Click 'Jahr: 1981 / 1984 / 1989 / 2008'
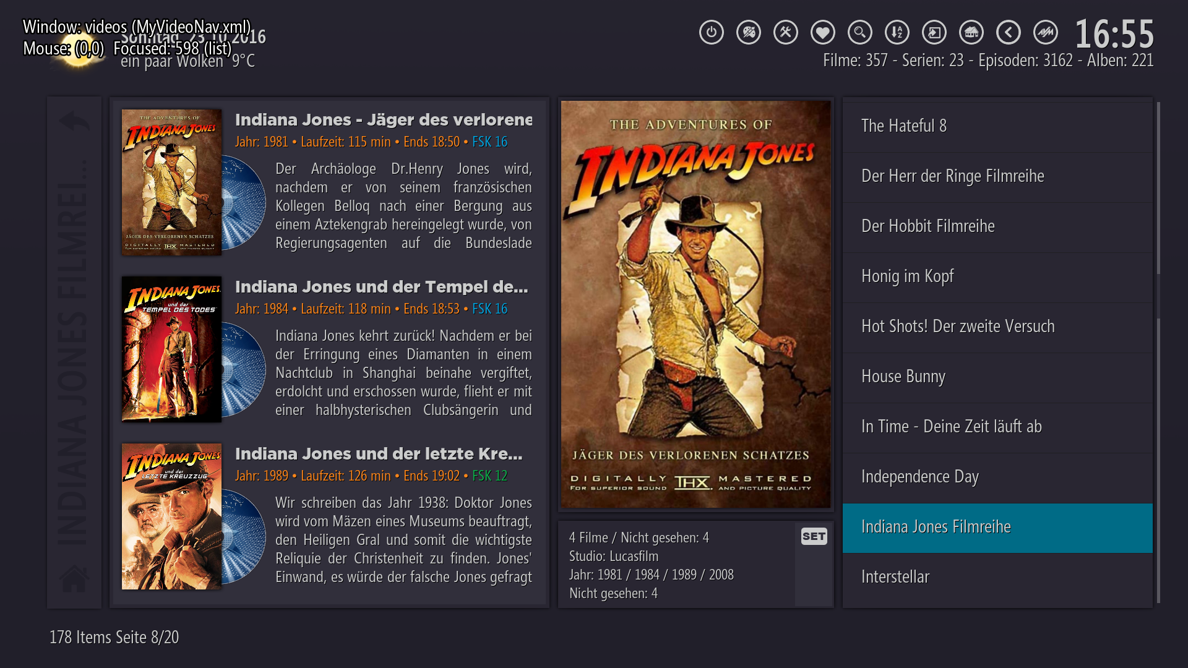Image resolution: width=1188 pixels, height=668 pixels. point(652,575)
